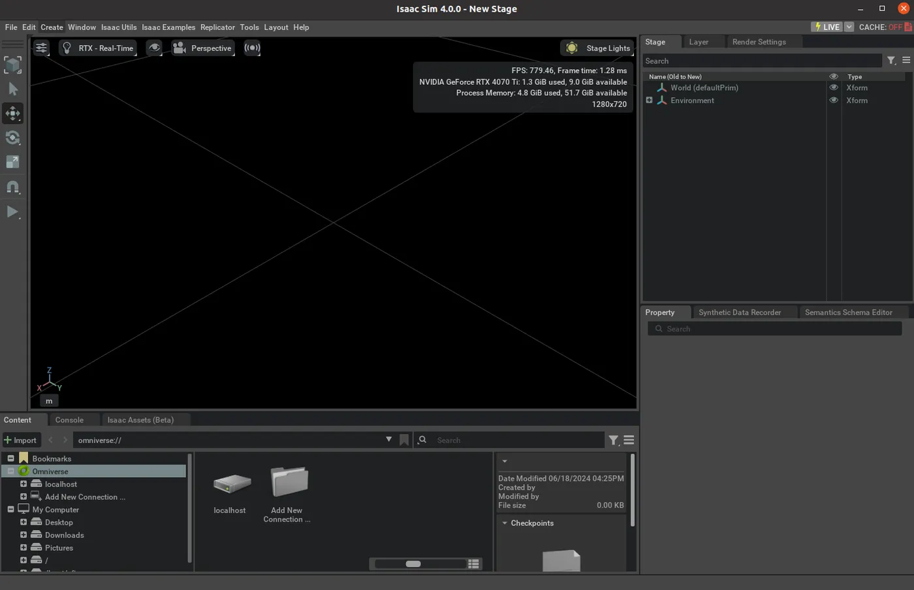Activate the Scale tool
Viewport: 914px width, 590px height.
(13, 162)
